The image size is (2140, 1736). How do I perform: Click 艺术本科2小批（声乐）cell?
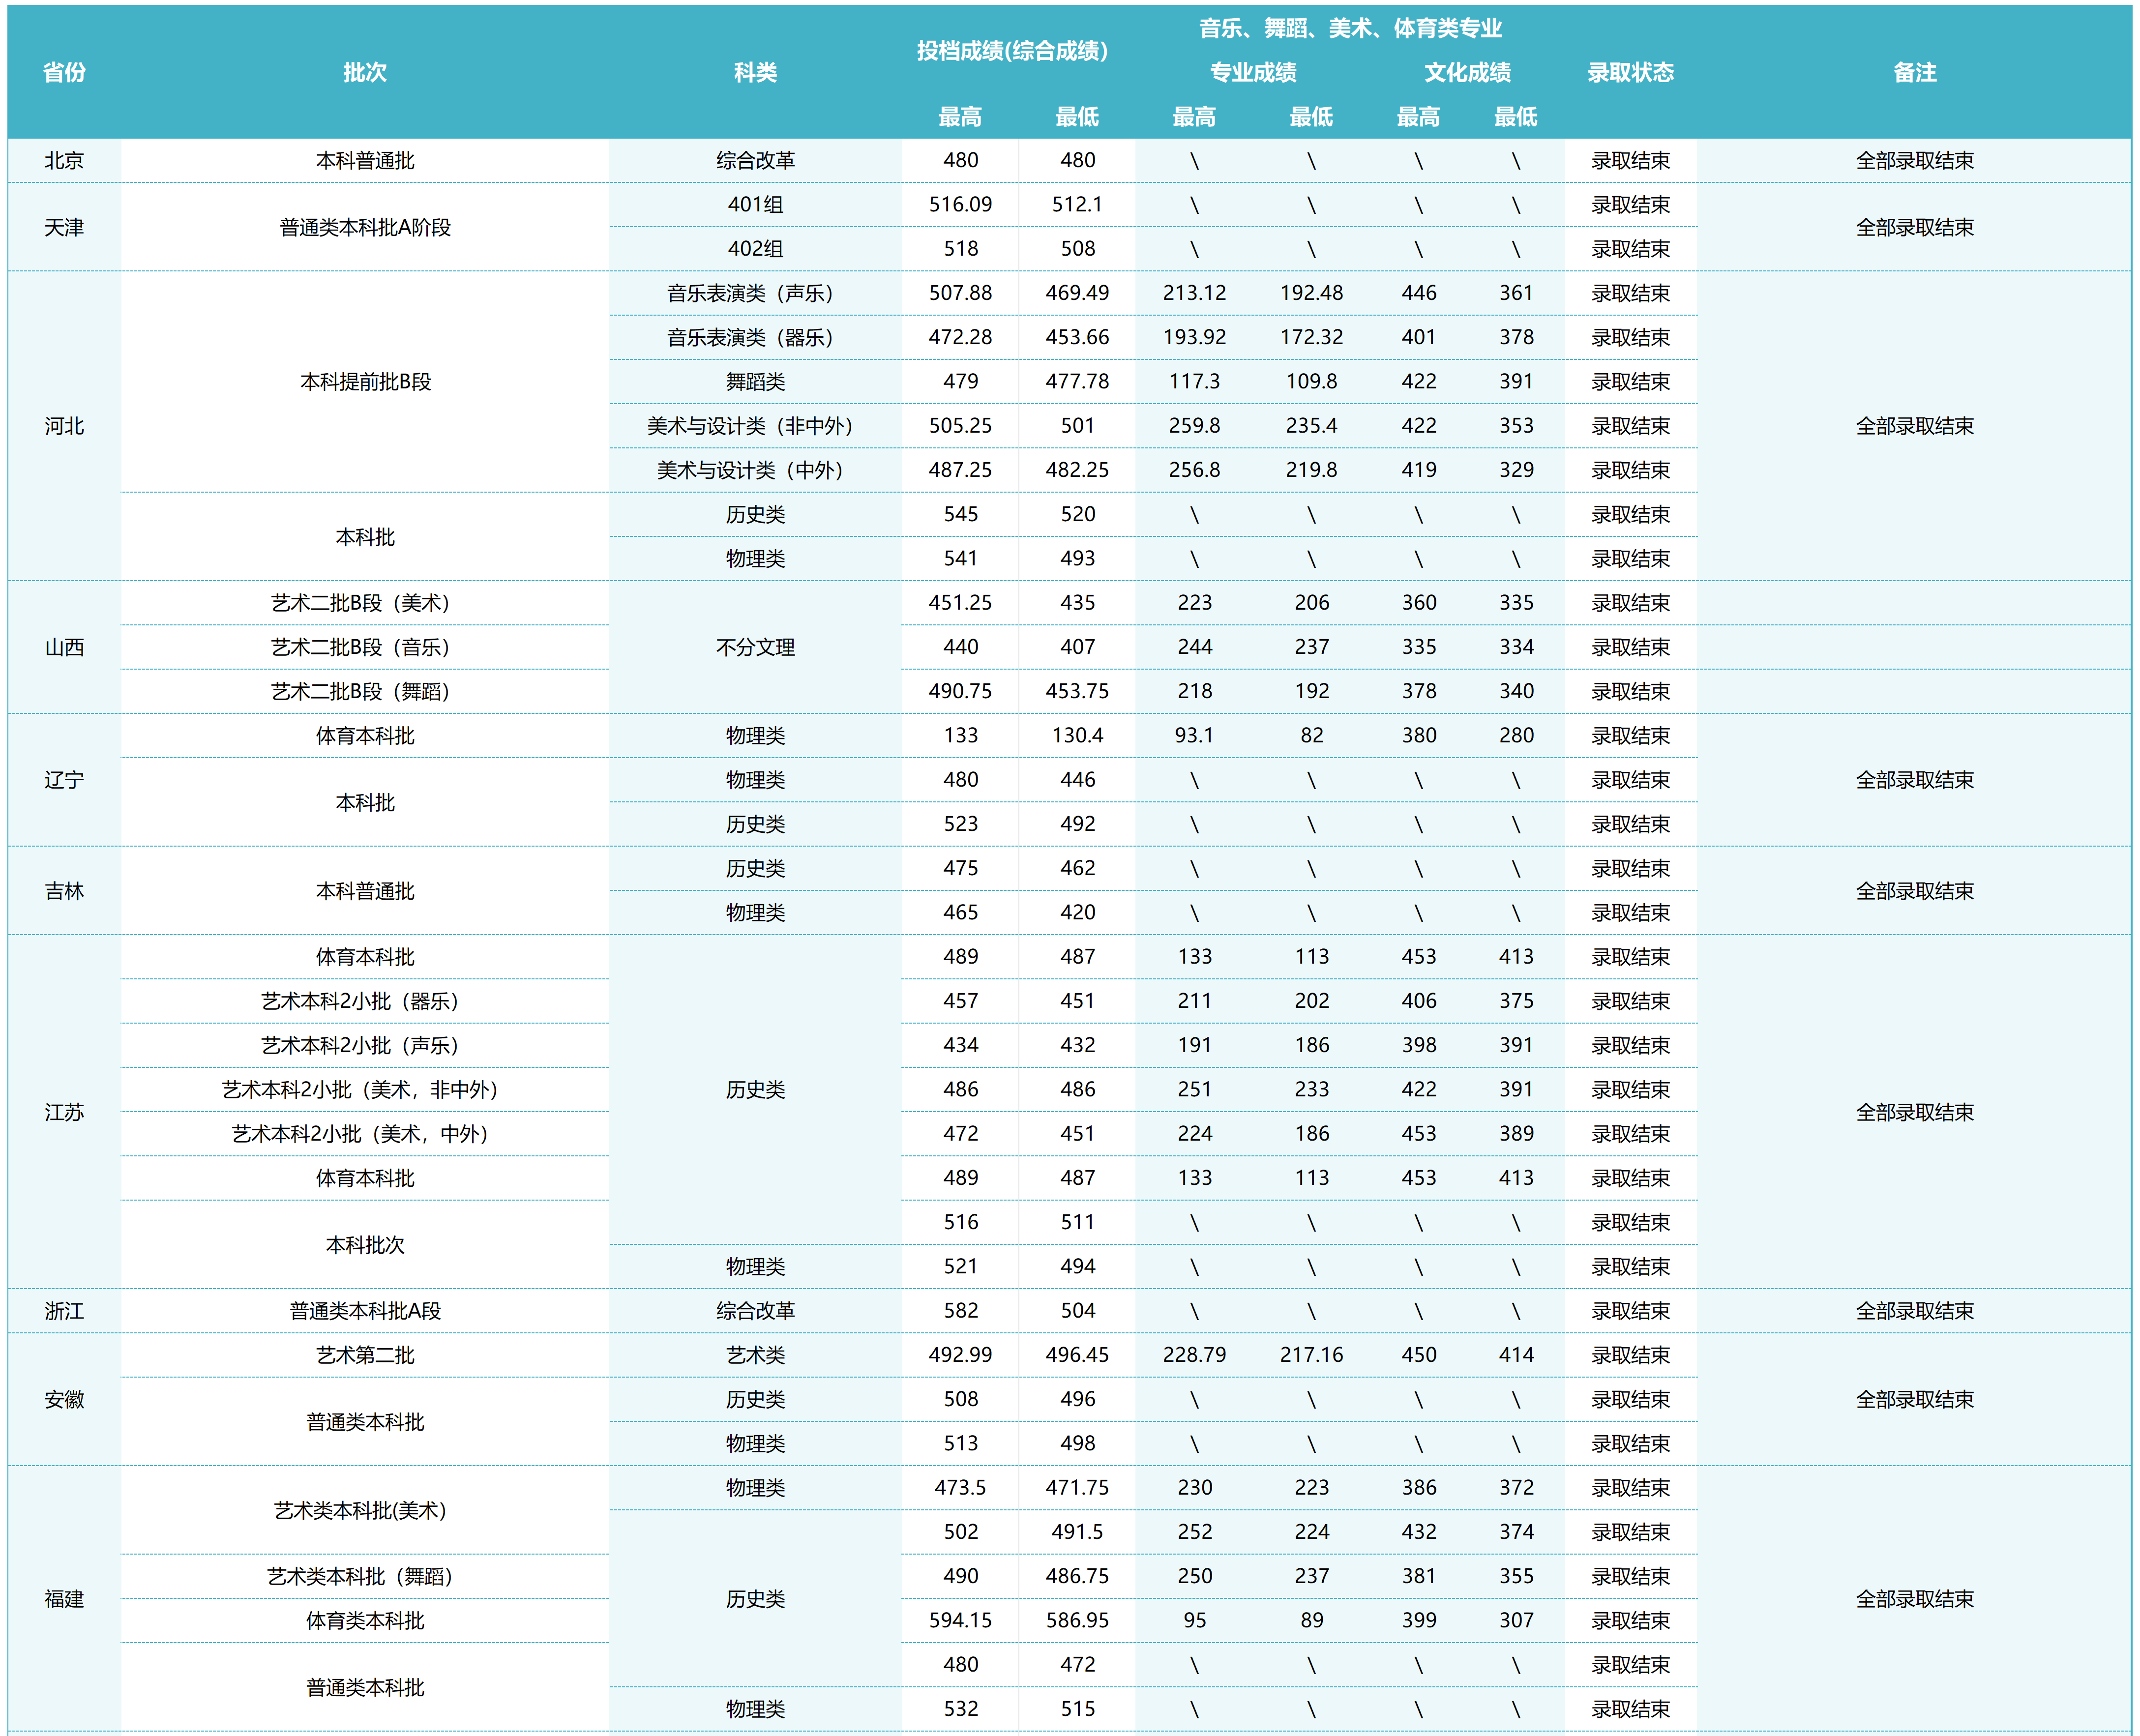click(365, 1045)
